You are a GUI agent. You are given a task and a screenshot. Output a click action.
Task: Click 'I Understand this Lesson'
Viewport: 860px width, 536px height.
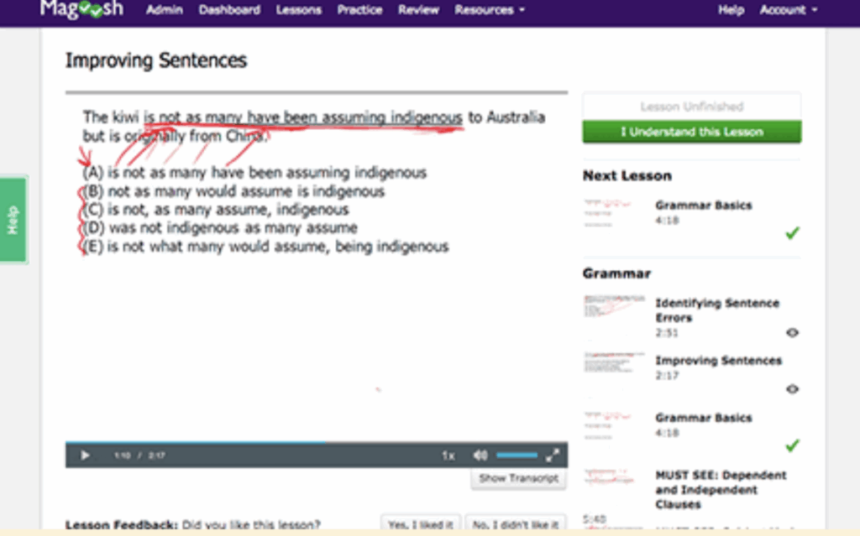(691, 132)
